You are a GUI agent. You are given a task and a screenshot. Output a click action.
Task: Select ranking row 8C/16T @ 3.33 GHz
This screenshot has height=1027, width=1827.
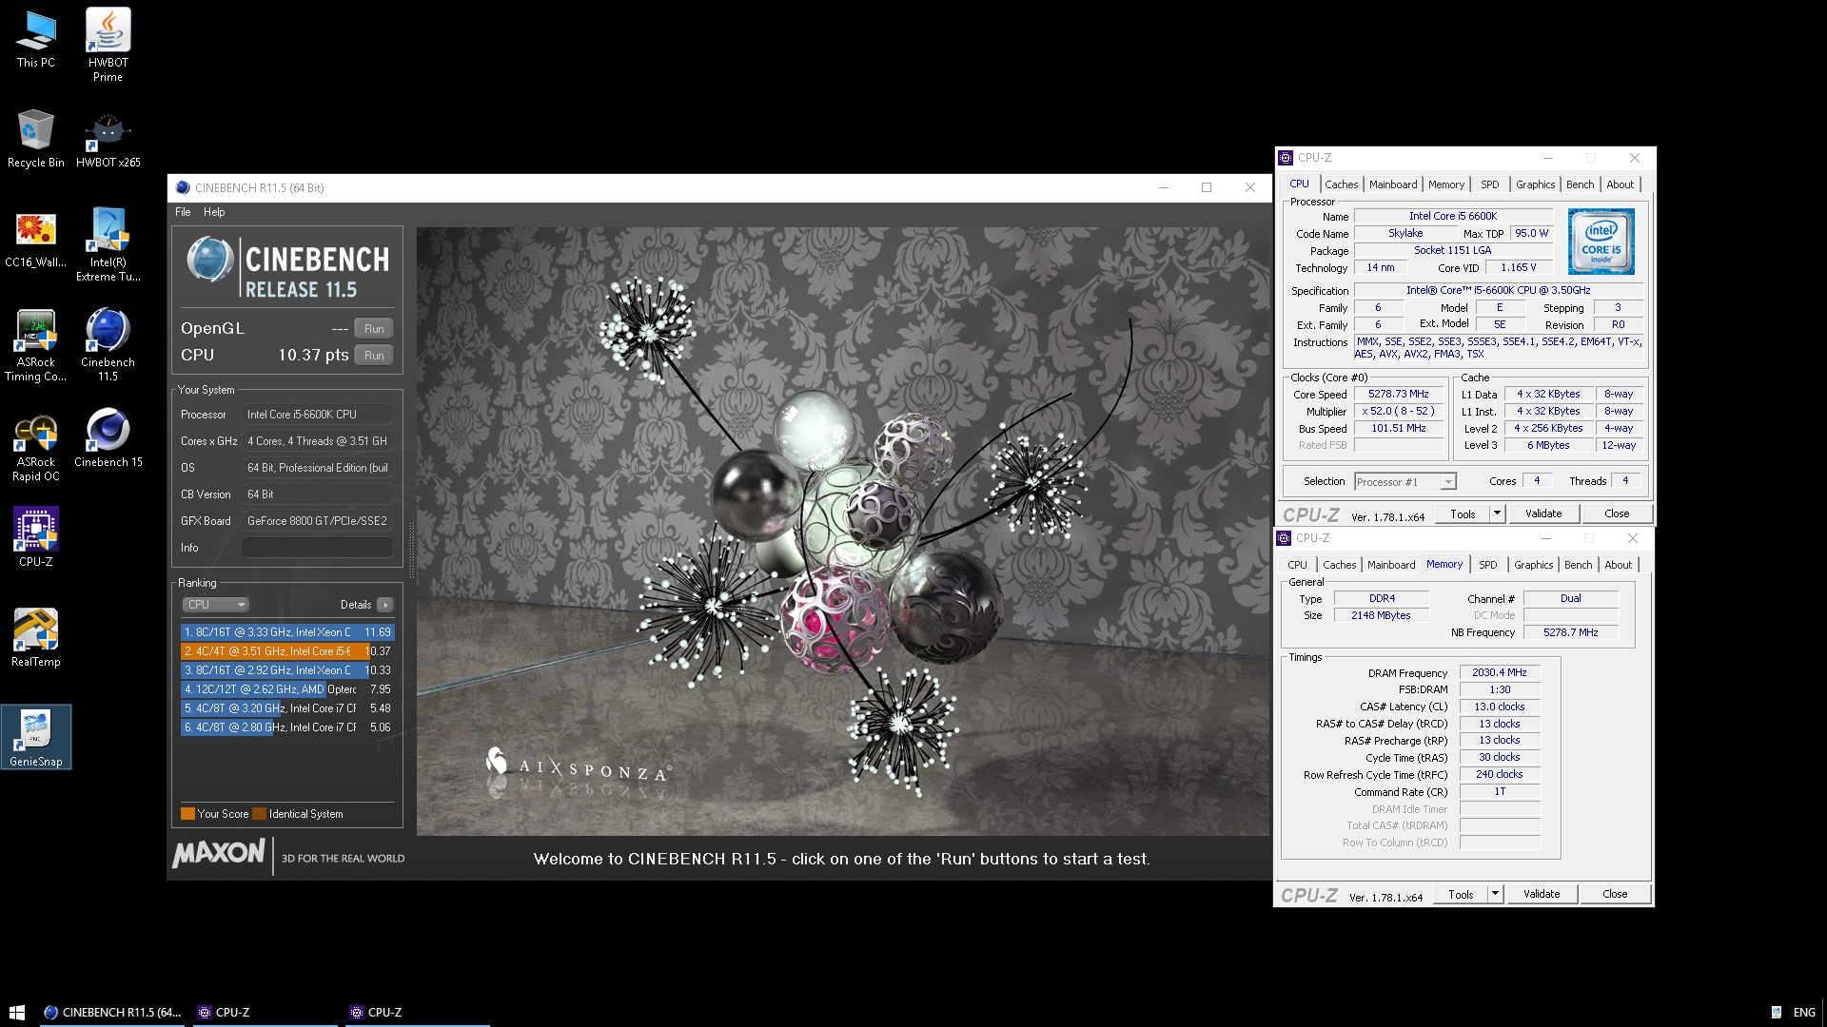286,632
